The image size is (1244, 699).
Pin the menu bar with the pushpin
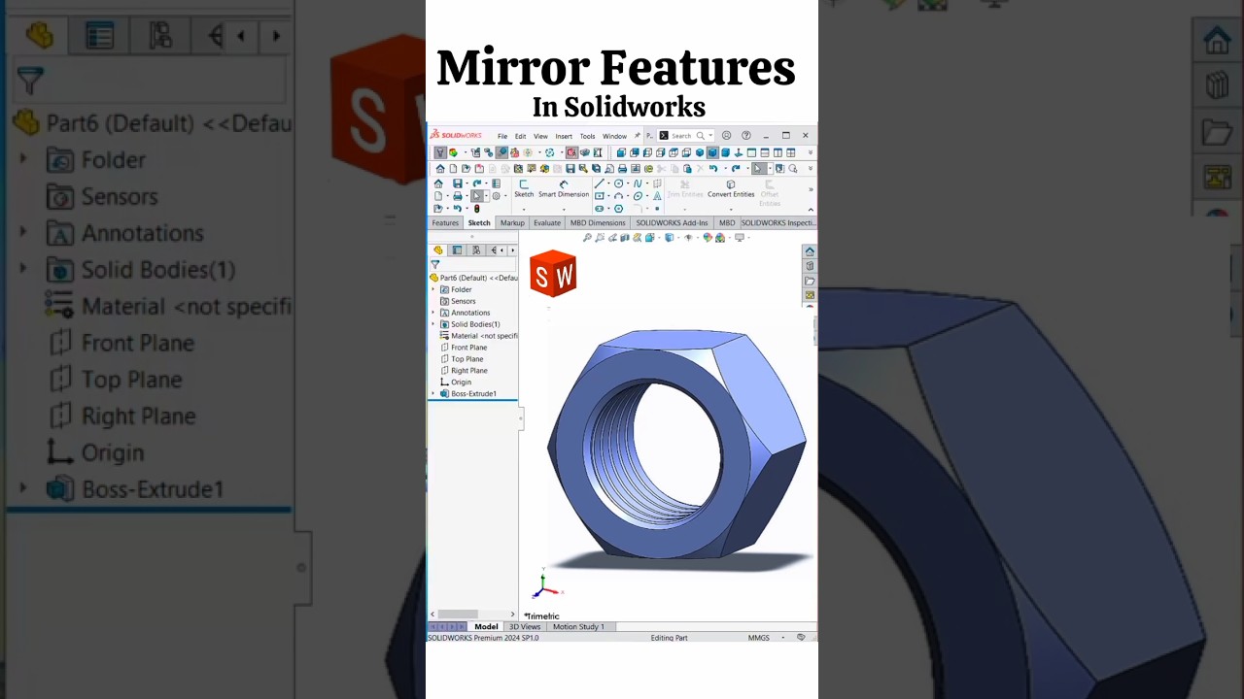click(638, 135)
